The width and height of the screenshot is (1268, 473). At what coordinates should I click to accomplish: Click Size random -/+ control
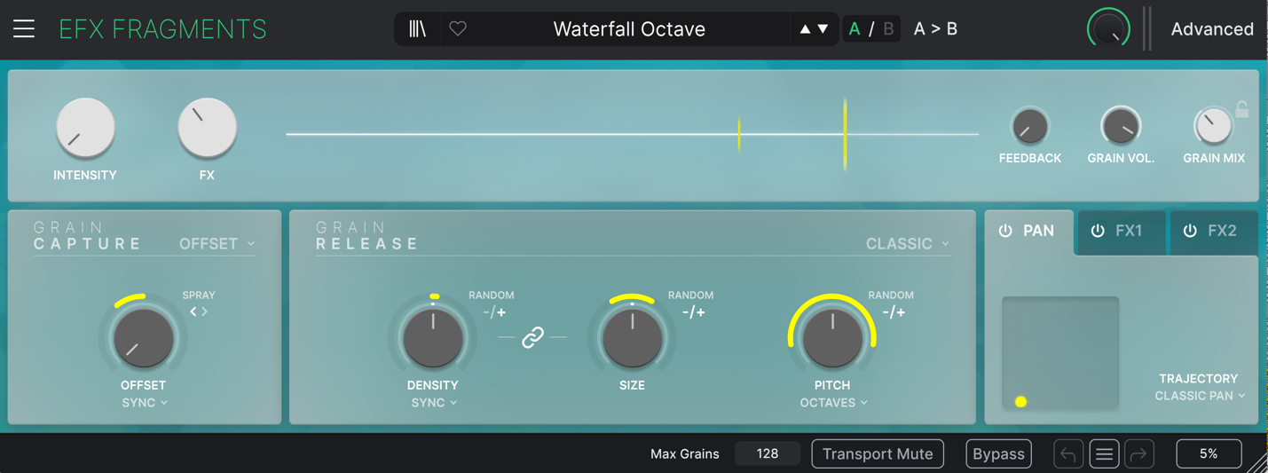pyautogui.click(x=693, y=312)
